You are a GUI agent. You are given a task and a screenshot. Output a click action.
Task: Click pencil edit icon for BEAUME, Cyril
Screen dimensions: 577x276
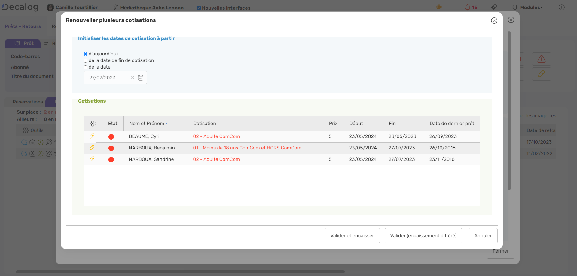pos(92,136)
